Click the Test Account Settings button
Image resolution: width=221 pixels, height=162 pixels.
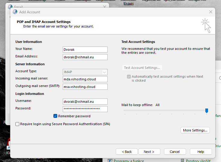coord(142,68)
